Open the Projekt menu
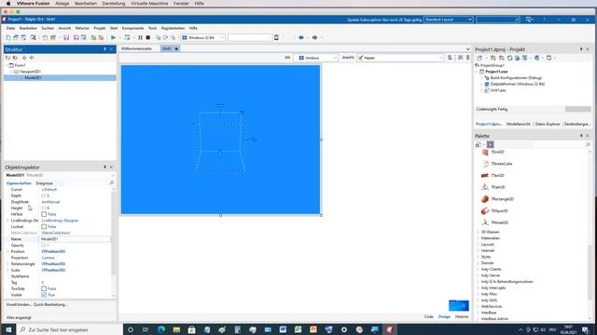This screenshot has width=597, height=335. [100, 28]
